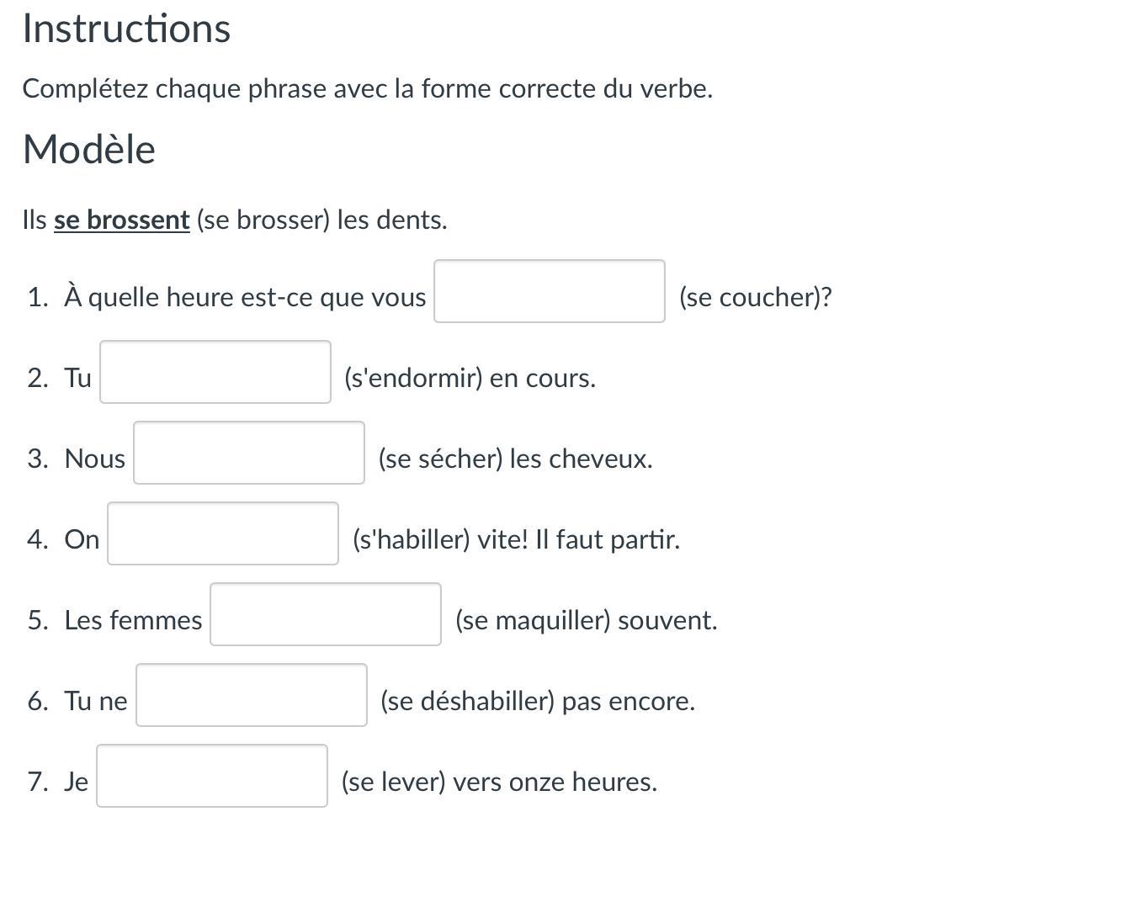The image size is (1121, 902).
Task: Click the '(se maquiller) souvent.' text
Action: click(586, 620)
